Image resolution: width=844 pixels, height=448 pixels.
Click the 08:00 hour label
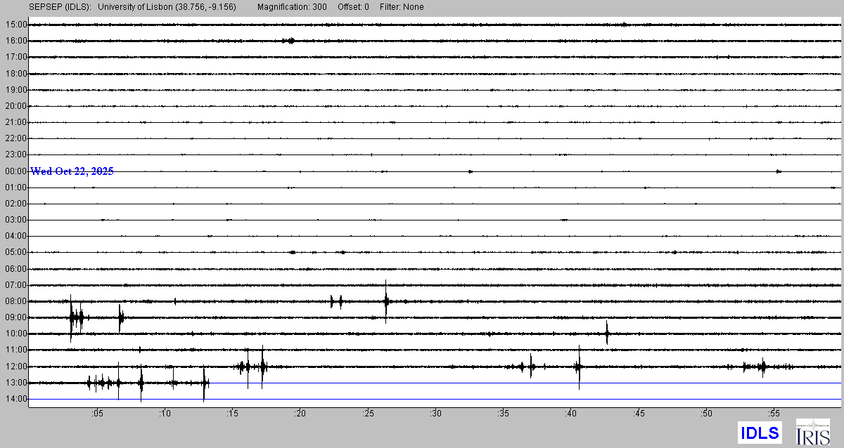(15, 301)
